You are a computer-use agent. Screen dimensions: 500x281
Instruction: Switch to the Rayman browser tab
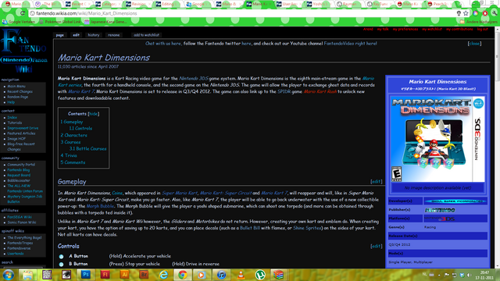pyautogui.click(x=349, y=4)
